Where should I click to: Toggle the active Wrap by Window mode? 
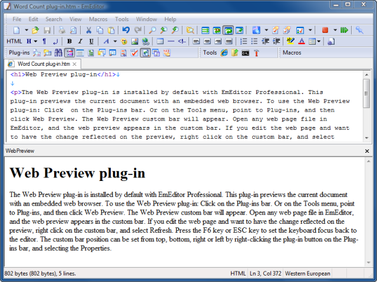point(228,30)
